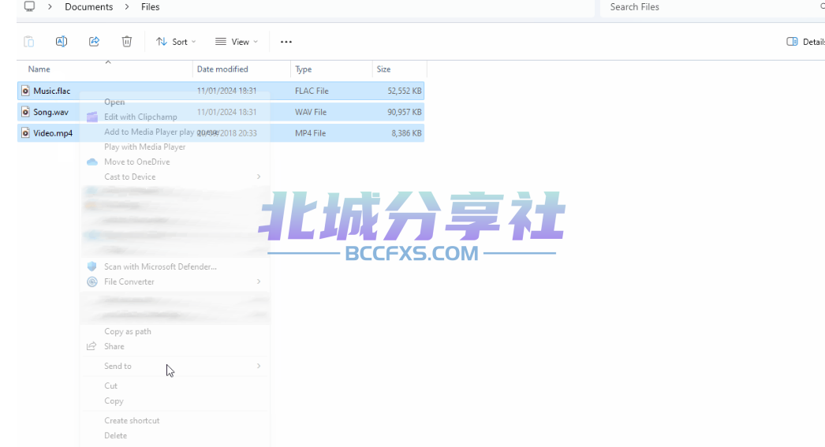
Task: Click the Paste icon in toolbar
Action: [x=29, y=42]
